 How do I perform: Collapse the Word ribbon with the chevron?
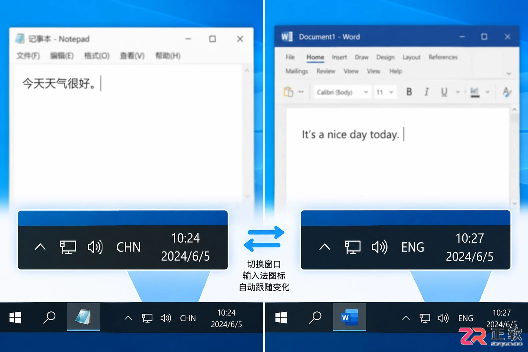(x=509, y=74)
